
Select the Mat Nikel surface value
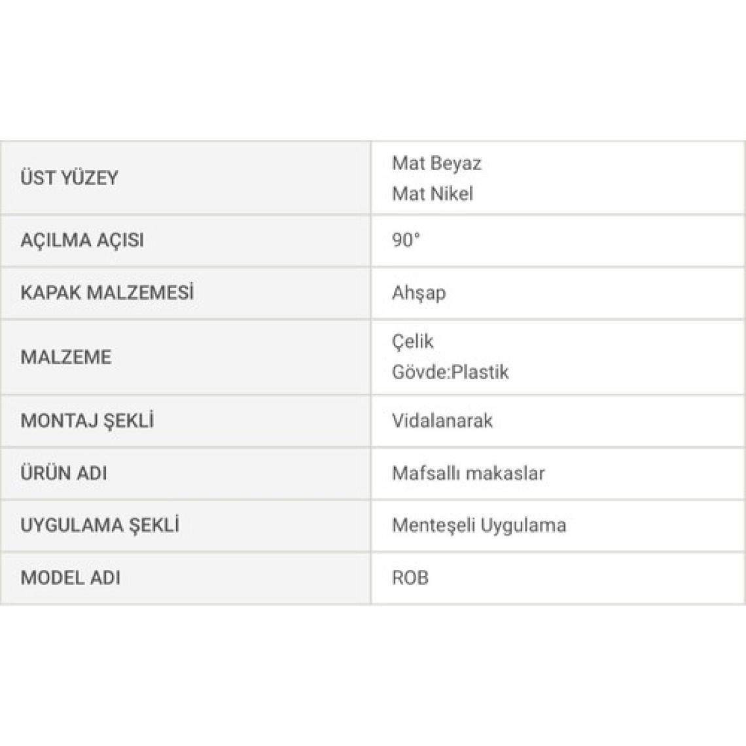click(432, 194)
